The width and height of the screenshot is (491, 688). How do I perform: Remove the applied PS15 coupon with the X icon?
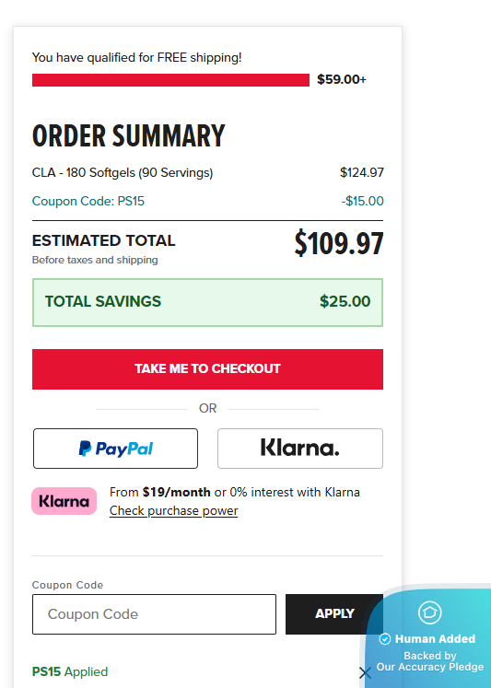(365, 672)
